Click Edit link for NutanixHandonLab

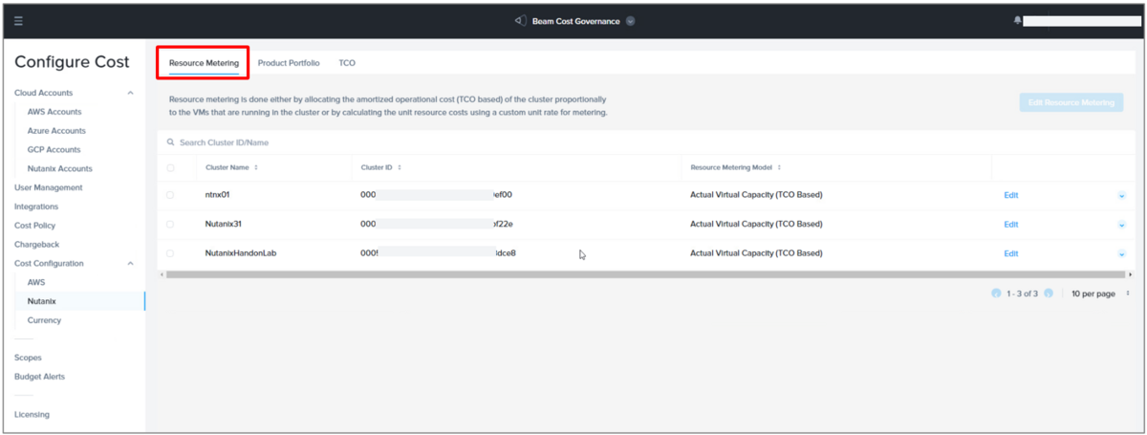[1011, 253]
